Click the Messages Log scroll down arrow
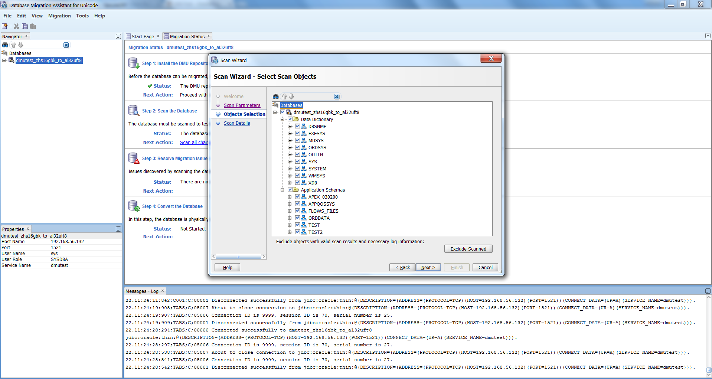The height and width of the screenshot is (379, 712). click(709, 375)
